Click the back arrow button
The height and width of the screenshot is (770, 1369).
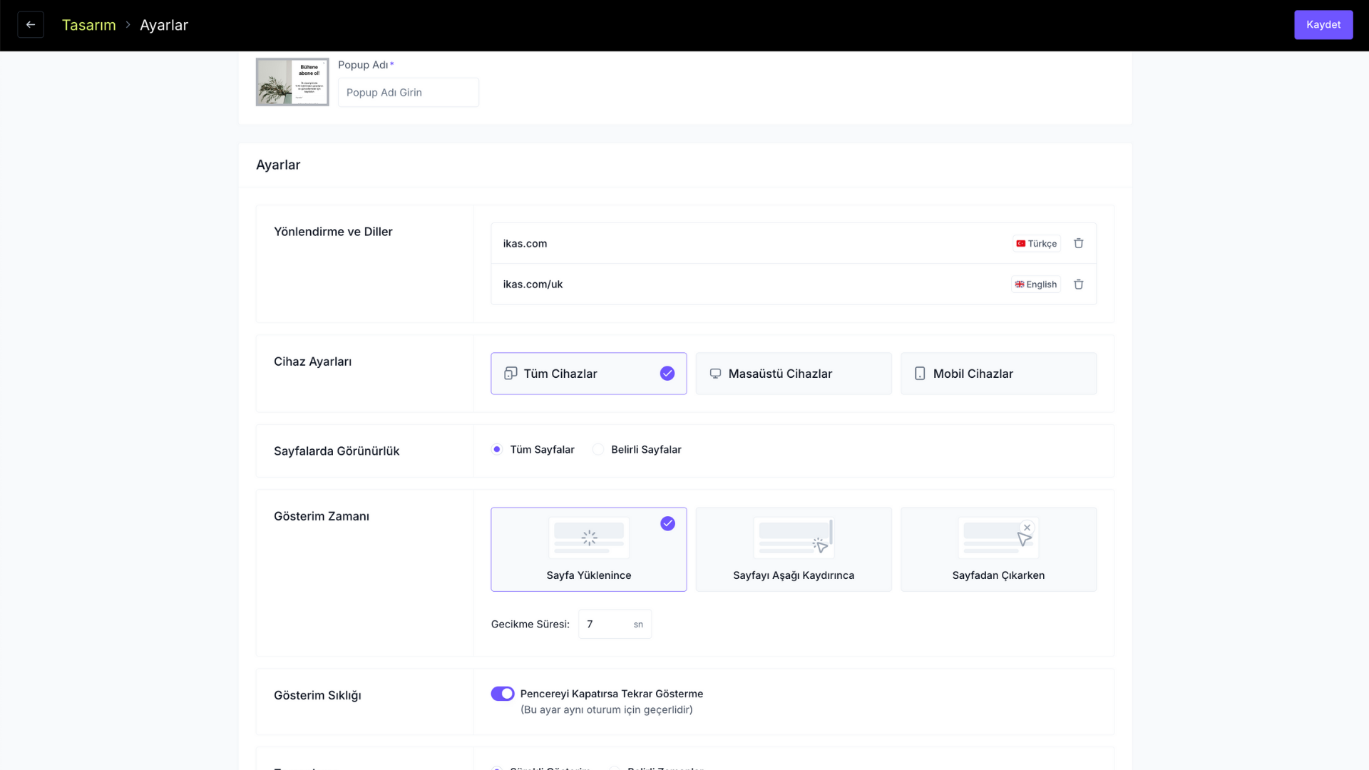tap(31, 24)
